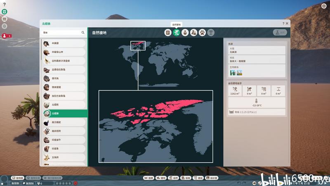
Task: Open the 設施 facilities build menu
Action: 186,178
